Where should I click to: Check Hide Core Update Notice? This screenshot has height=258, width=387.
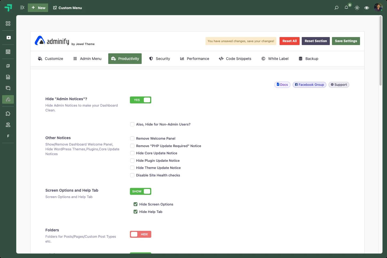(x=132, y=153)
